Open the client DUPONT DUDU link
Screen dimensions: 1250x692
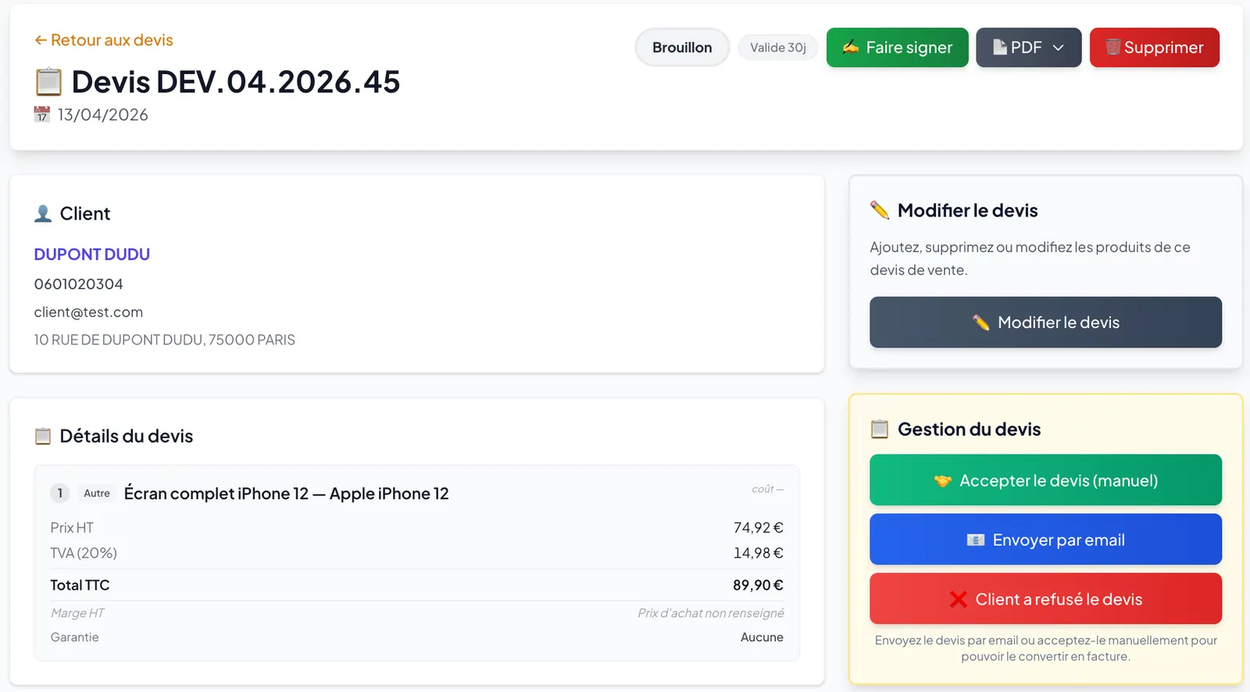(92, 255)
